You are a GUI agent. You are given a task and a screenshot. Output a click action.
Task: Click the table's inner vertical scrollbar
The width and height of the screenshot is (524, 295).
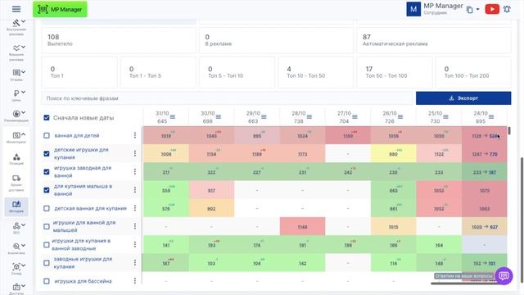[509, 130]
